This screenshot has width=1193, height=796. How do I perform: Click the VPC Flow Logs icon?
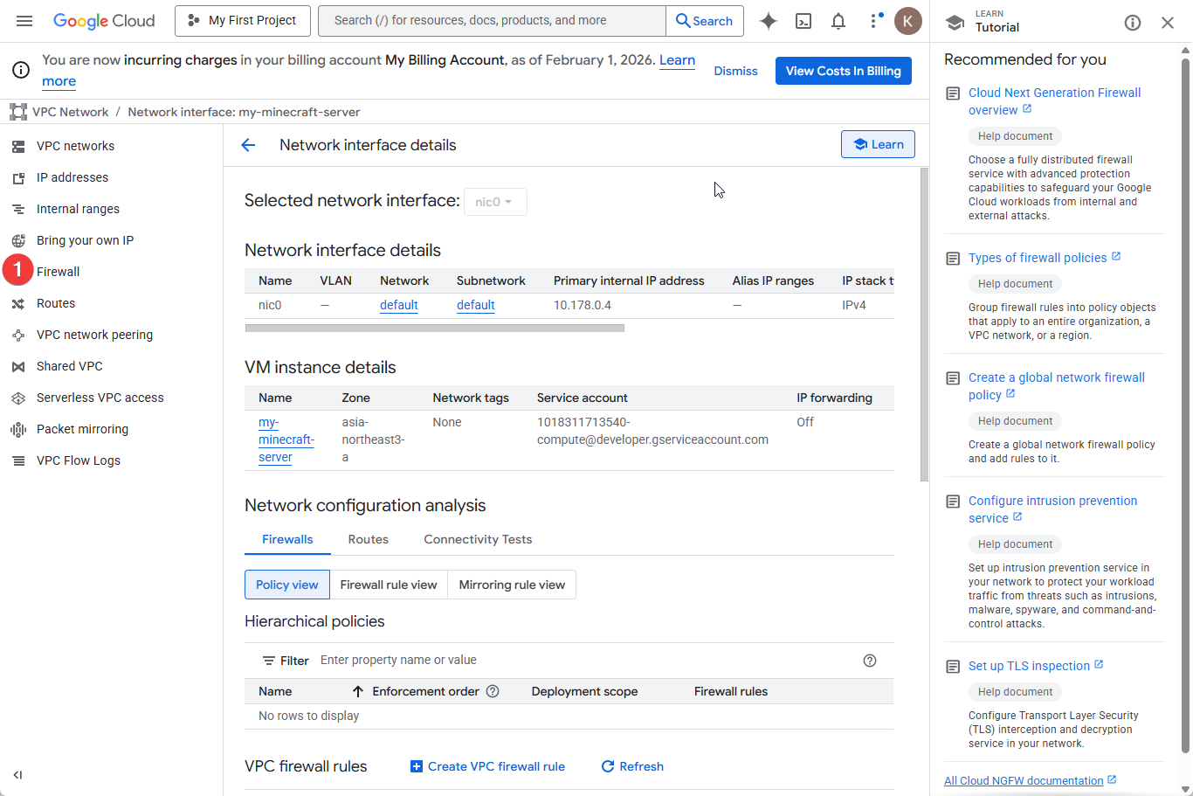(x=18, y=460)
